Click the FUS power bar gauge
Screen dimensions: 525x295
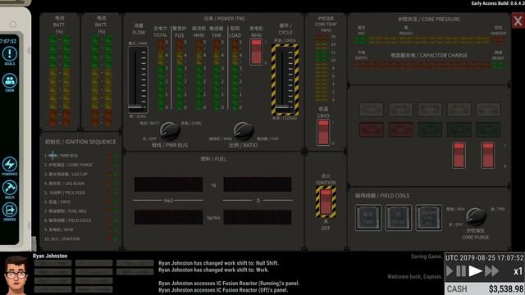pyautogui.click(x=180, y=75)
